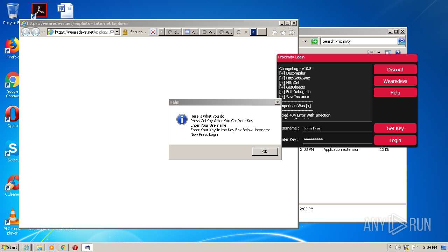Open a new tab in Internet Explorer

pos(262,32)
